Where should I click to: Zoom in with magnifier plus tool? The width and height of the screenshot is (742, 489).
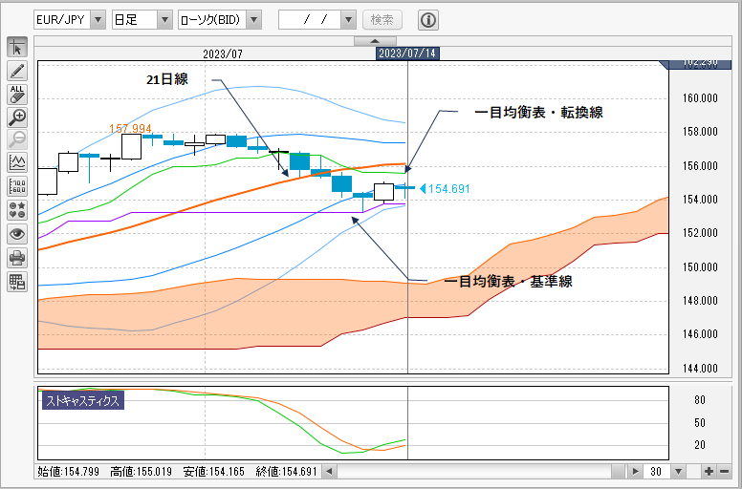point(17,117)
